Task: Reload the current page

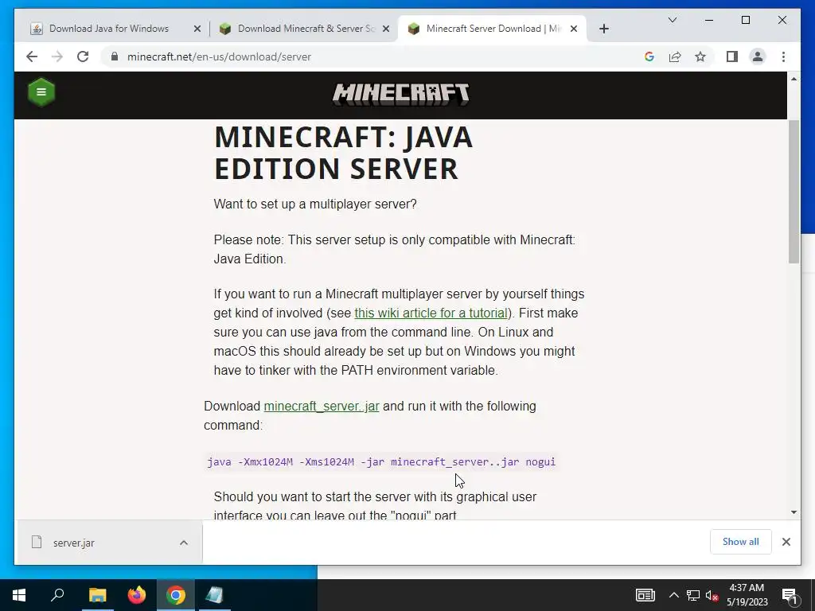Action: point(83,56)
